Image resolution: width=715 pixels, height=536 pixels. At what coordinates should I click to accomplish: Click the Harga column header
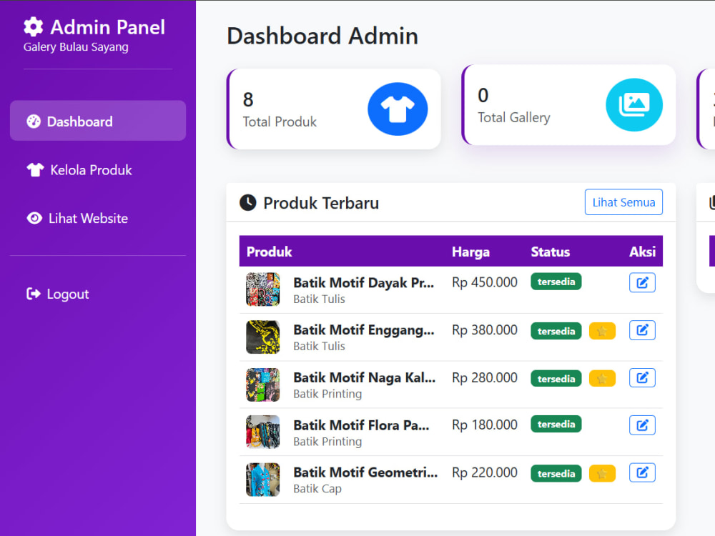(x=470, y=252)
